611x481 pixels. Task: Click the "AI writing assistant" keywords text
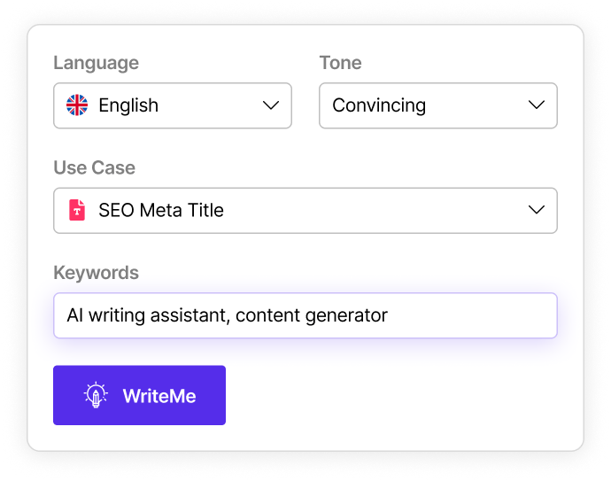coord(145,315)
